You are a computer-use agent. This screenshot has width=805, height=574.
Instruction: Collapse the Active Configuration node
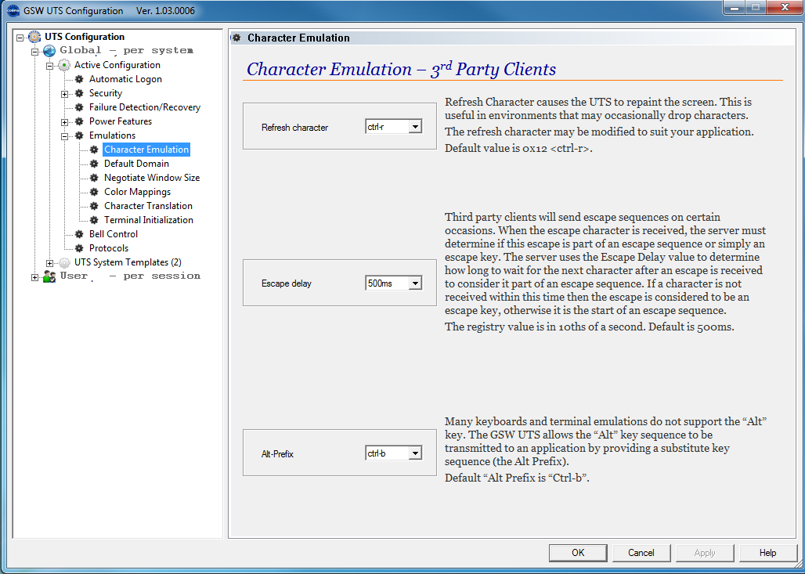pos(50,66)
